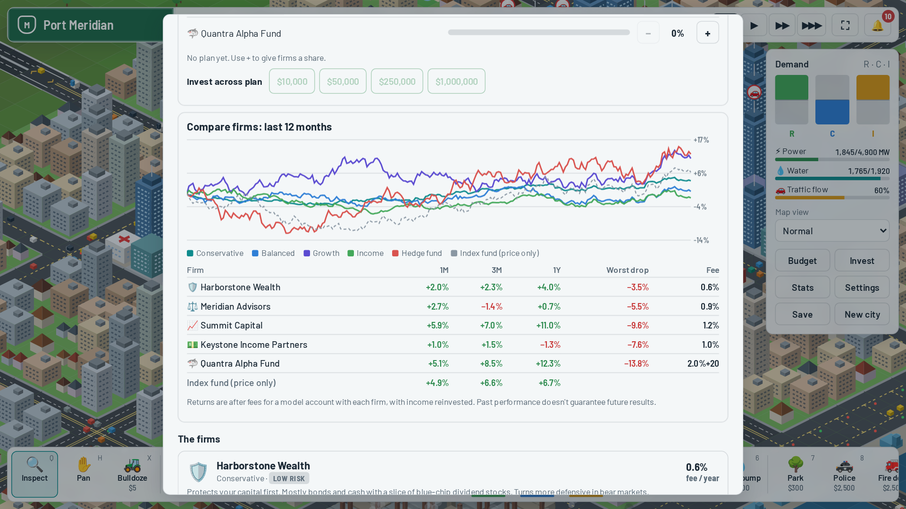Toggle the Growth legend series

click(321, 254)
